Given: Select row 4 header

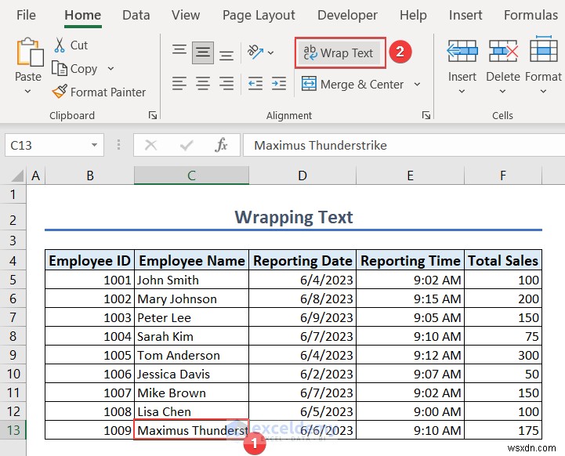Looking at the screenshot, I should [x=13, y=260].
